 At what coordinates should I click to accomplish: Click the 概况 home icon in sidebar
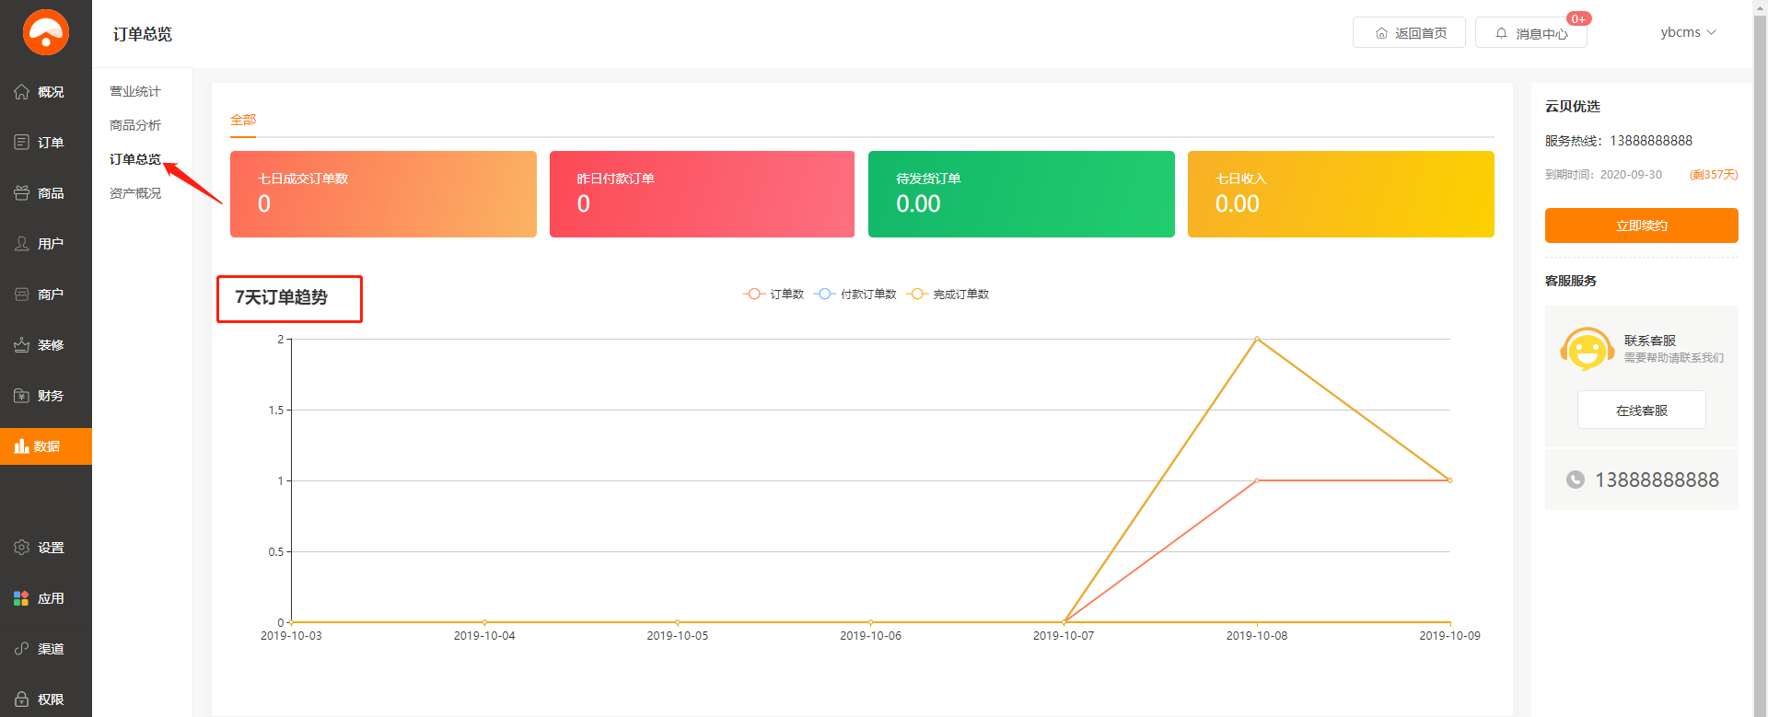22,92
